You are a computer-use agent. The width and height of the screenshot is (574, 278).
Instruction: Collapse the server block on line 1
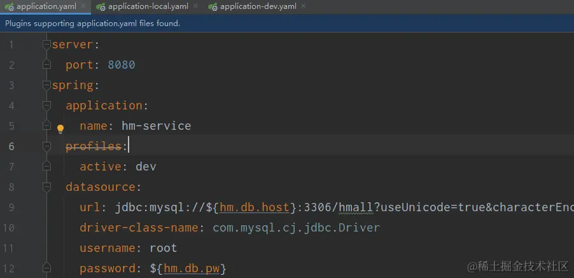tap(46, 45)
